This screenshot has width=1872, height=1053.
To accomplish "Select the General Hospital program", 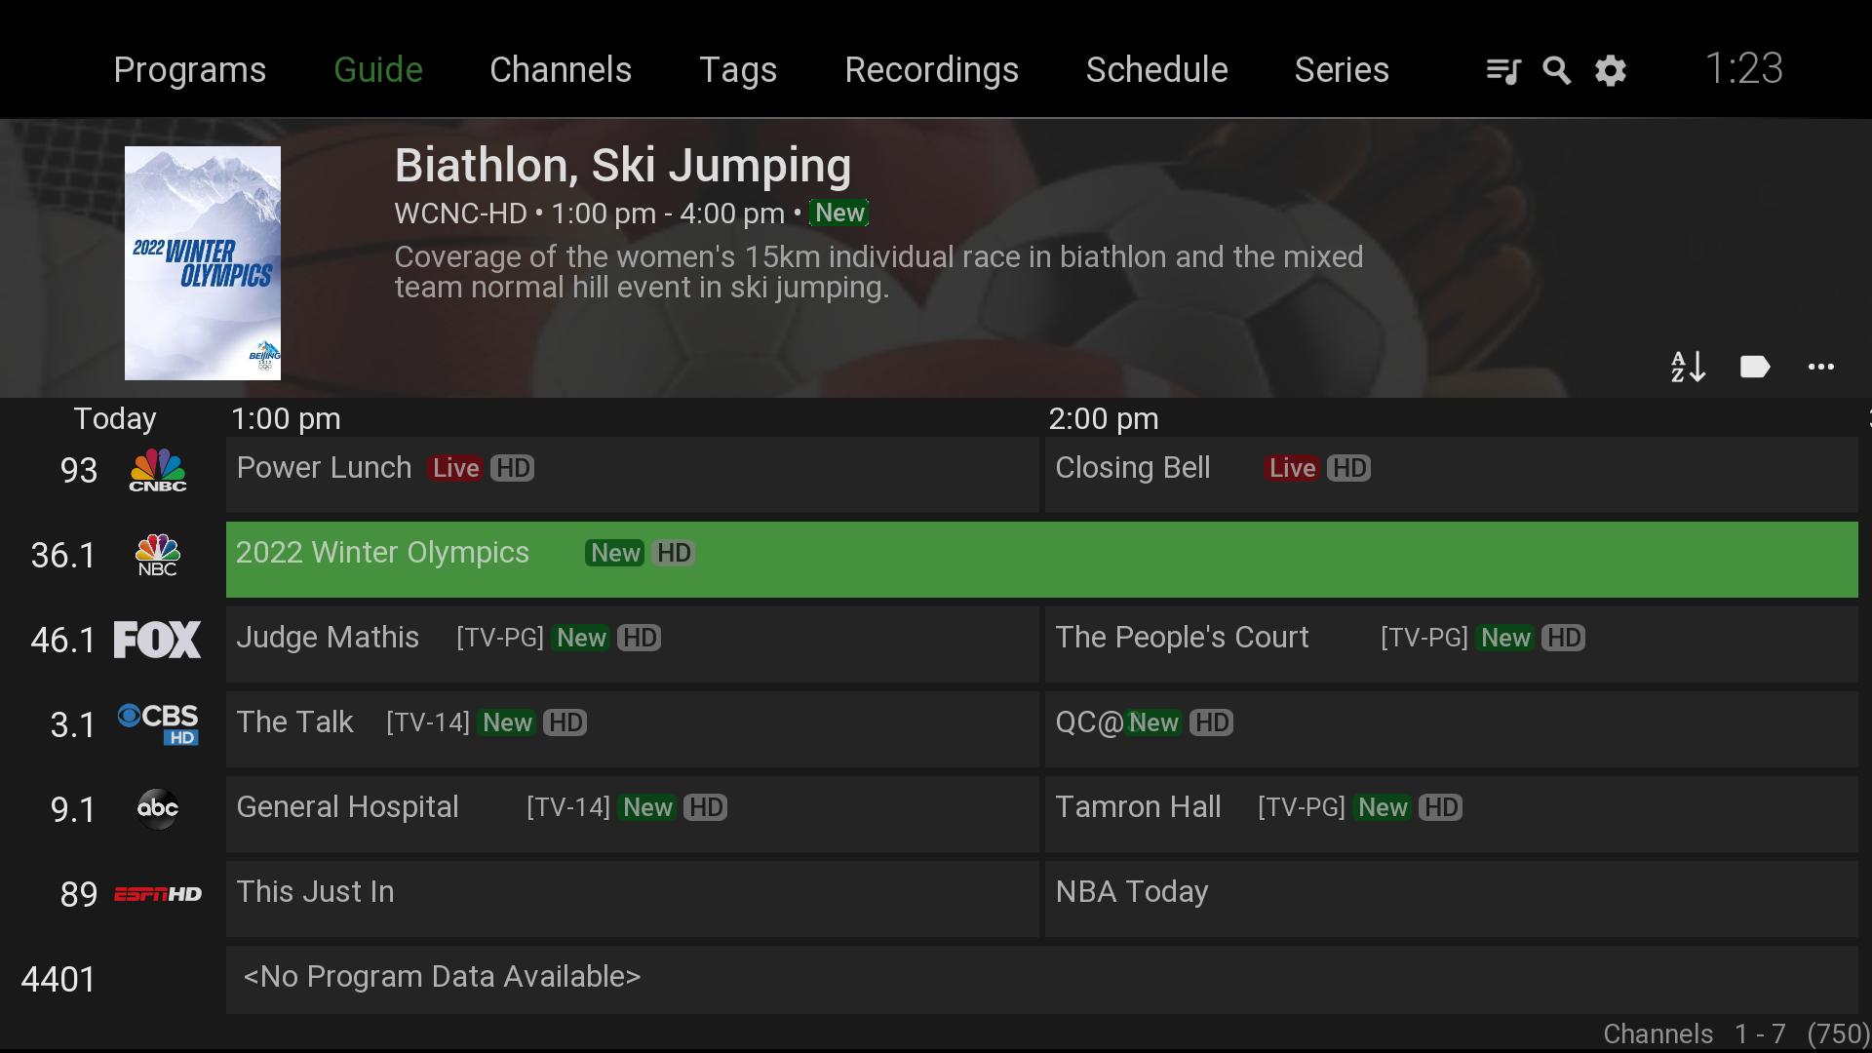I will (x=633, y=814).
